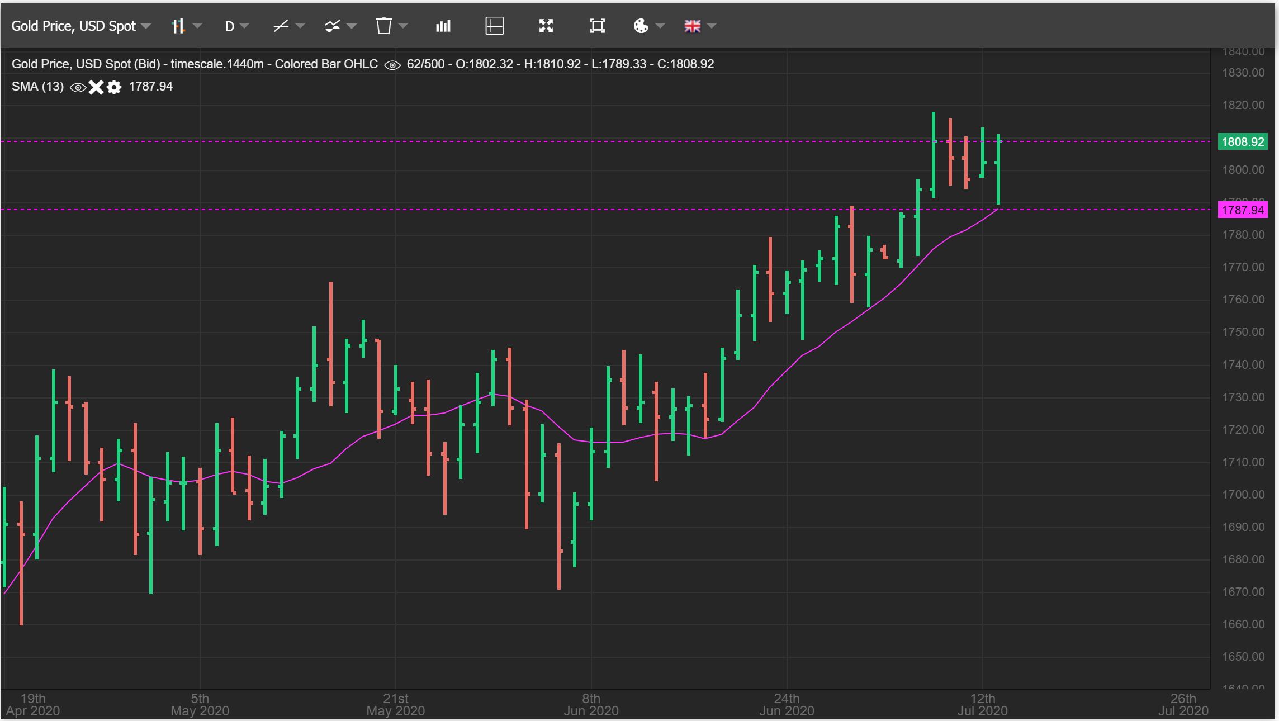This screenshot has width=1279, height=721.
Task: Expand the arrow next to the trash icon
Action: click(403, 26)
